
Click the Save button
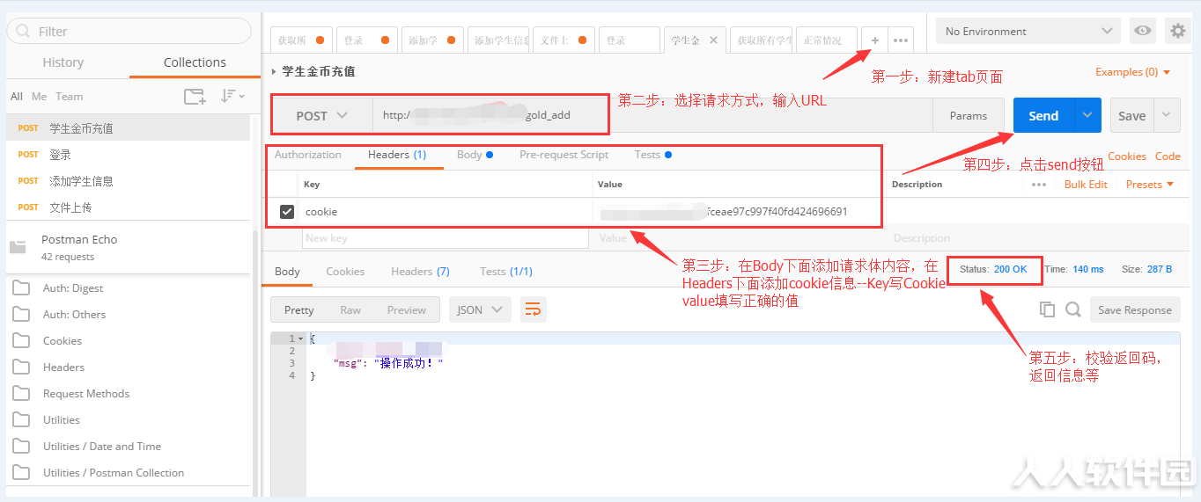[1132, 115]
